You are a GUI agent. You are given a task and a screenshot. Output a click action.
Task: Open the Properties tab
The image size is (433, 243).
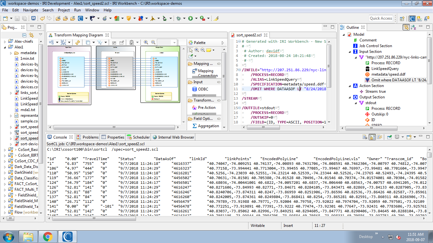(x=113, y=137)
